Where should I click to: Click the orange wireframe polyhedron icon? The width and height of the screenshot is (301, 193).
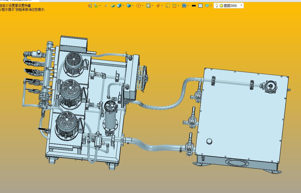pyautogui.click(x=139, y=6)
